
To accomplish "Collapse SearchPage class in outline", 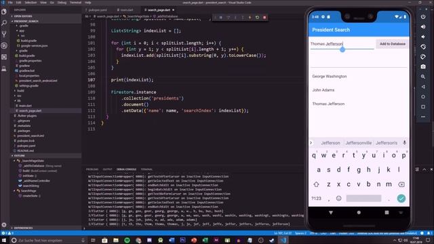I will click(x=15, y=190).
